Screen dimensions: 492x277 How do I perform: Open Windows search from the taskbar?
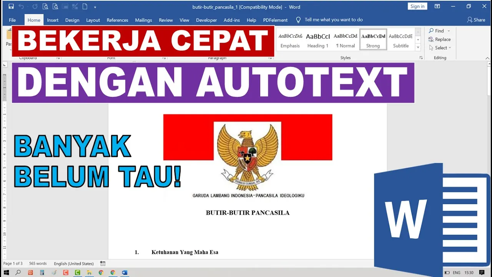pos(18,272)
